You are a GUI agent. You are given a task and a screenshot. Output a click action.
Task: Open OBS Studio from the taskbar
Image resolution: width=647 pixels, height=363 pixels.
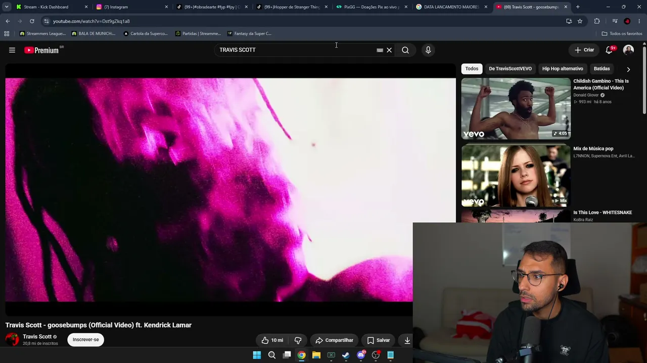[376, 355]
